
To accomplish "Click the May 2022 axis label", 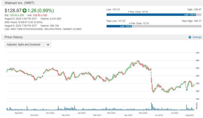I will 143,113.
